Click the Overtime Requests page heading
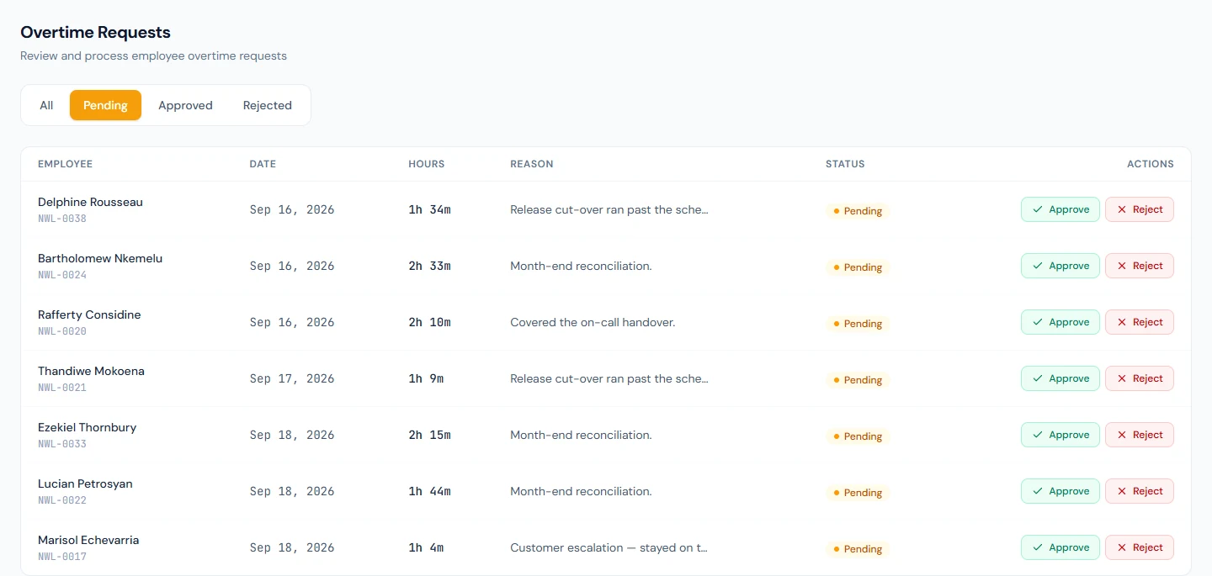 [x=95, y=32]
